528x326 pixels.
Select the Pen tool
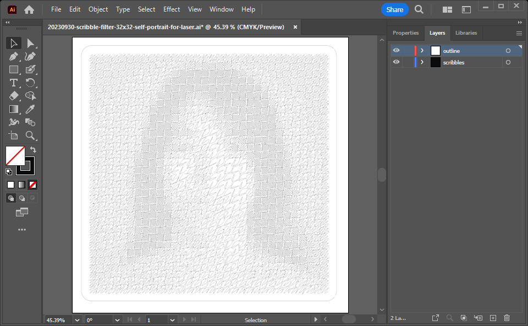(x=14, y=56)
